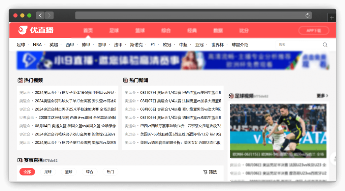Click the 小9直播 banner advertisement
This screenshot has width=345, height=191.
(x=173, y=61)
